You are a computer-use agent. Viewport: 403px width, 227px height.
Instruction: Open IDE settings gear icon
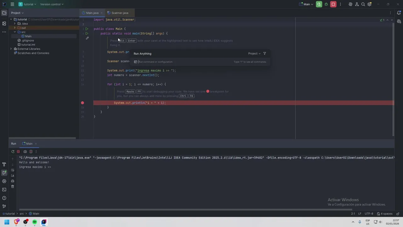click(369, 4)
